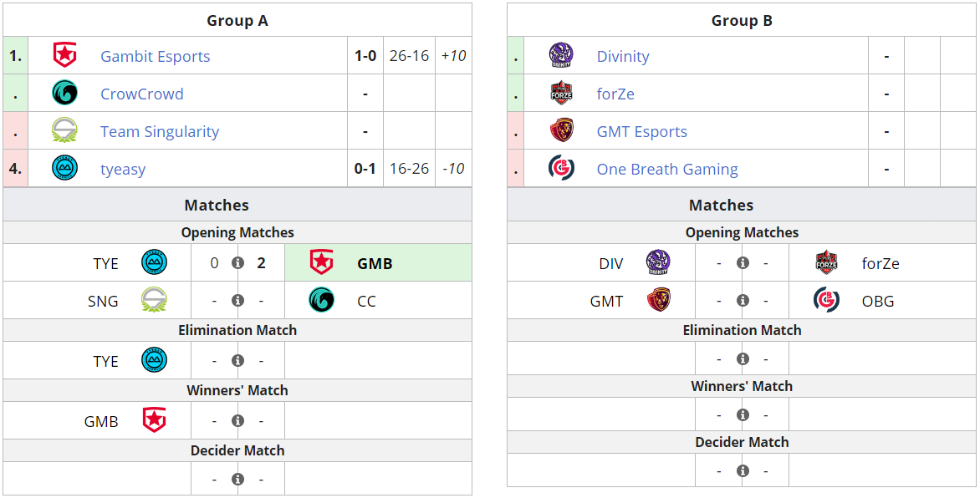Go to the forZe team link in standings
The width and height of the screenshot is (980, 498).
[615, 94]
